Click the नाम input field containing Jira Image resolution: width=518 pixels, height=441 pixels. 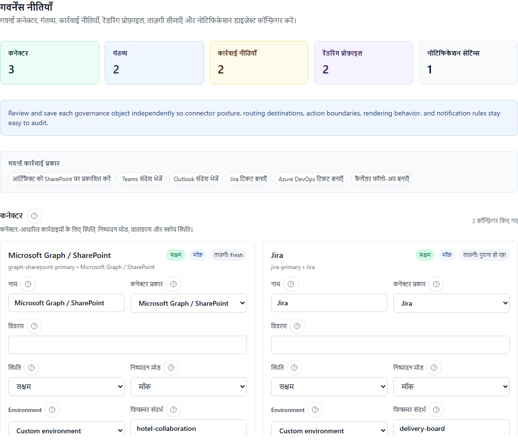[329, 303]
